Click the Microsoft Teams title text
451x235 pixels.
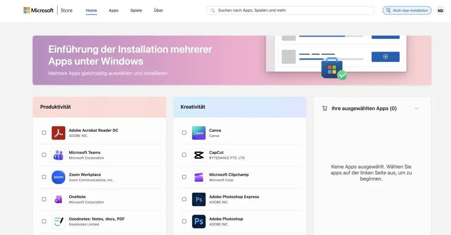pos(85,152)
